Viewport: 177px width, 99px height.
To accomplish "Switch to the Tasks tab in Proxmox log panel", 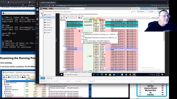I will [43, 78].
